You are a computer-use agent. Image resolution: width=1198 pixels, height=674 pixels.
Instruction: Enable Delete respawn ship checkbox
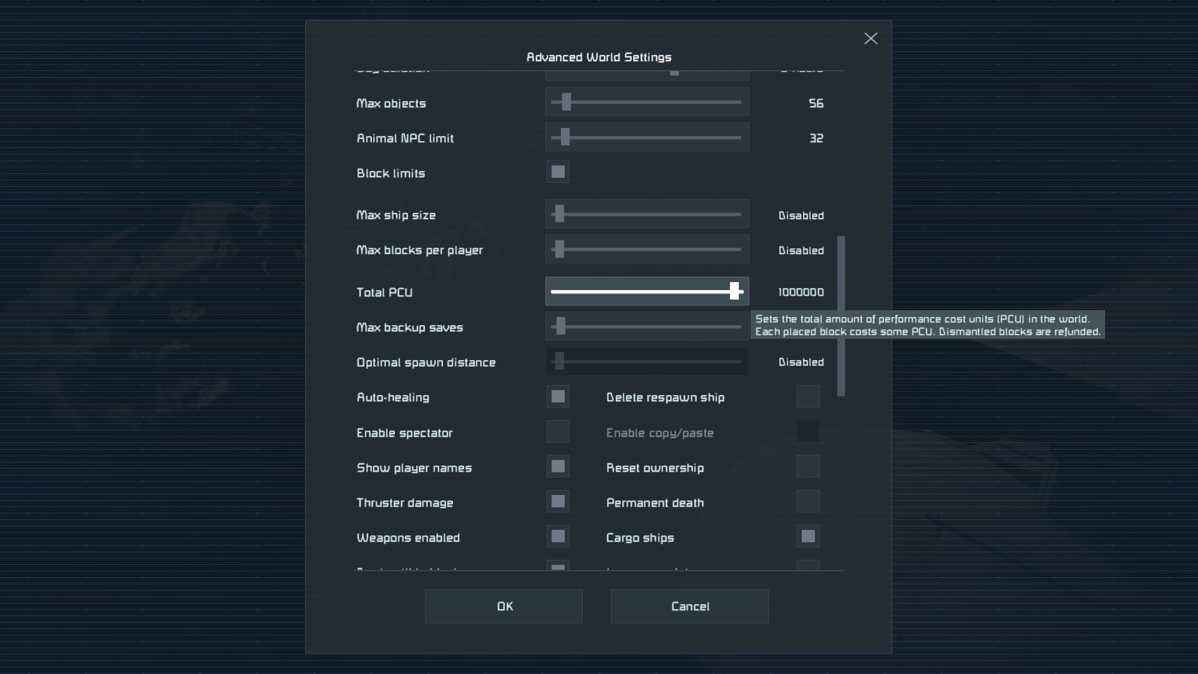tap(808, 396)
